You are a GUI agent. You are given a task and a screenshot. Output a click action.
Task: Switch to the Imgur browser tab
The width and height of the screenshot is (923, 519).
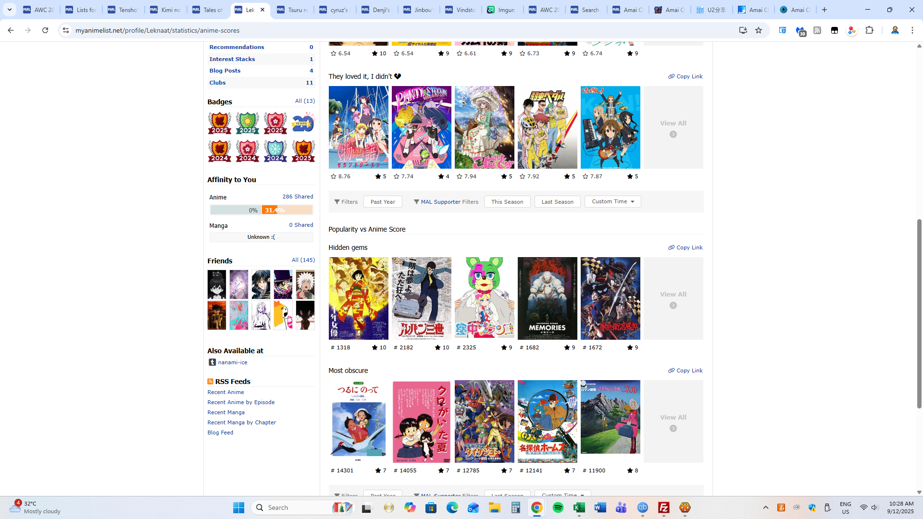501,10
